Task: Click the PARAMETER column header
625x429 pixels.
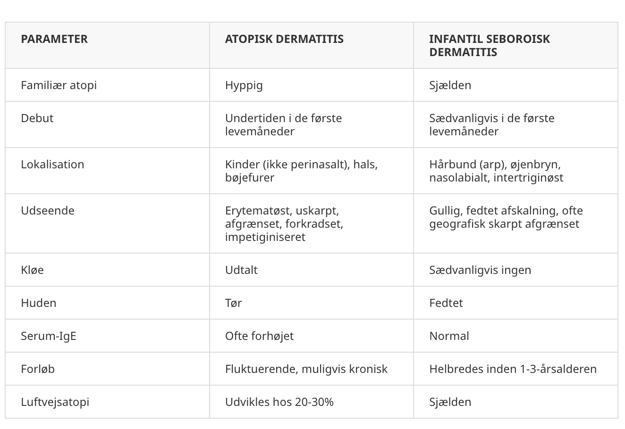Action: 54,39
